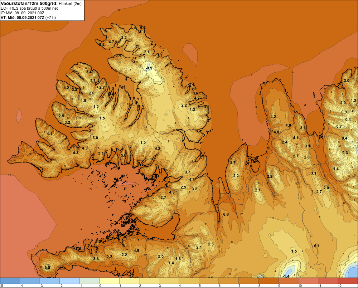Viewport: 358px width, 288px height.
Task: Click the '5.6' temperature label
Action: pos(123,155)
